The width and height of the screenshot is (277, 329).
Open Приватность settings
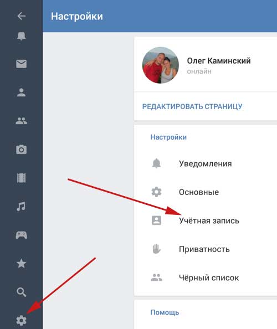[x=206, y=249]
